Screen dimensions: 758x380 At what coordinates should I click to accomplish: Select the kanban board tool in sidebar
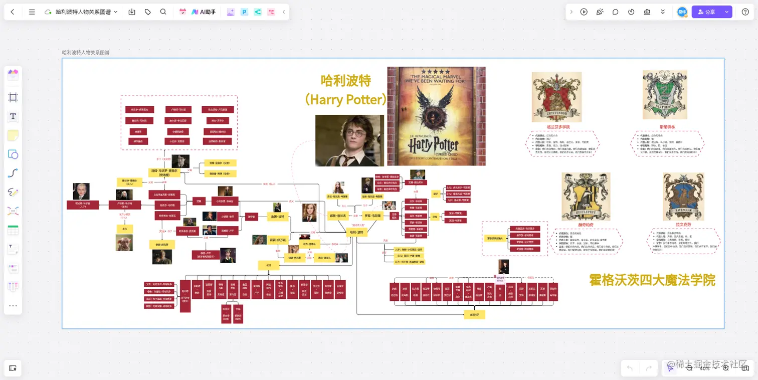[x=13, y=287]
